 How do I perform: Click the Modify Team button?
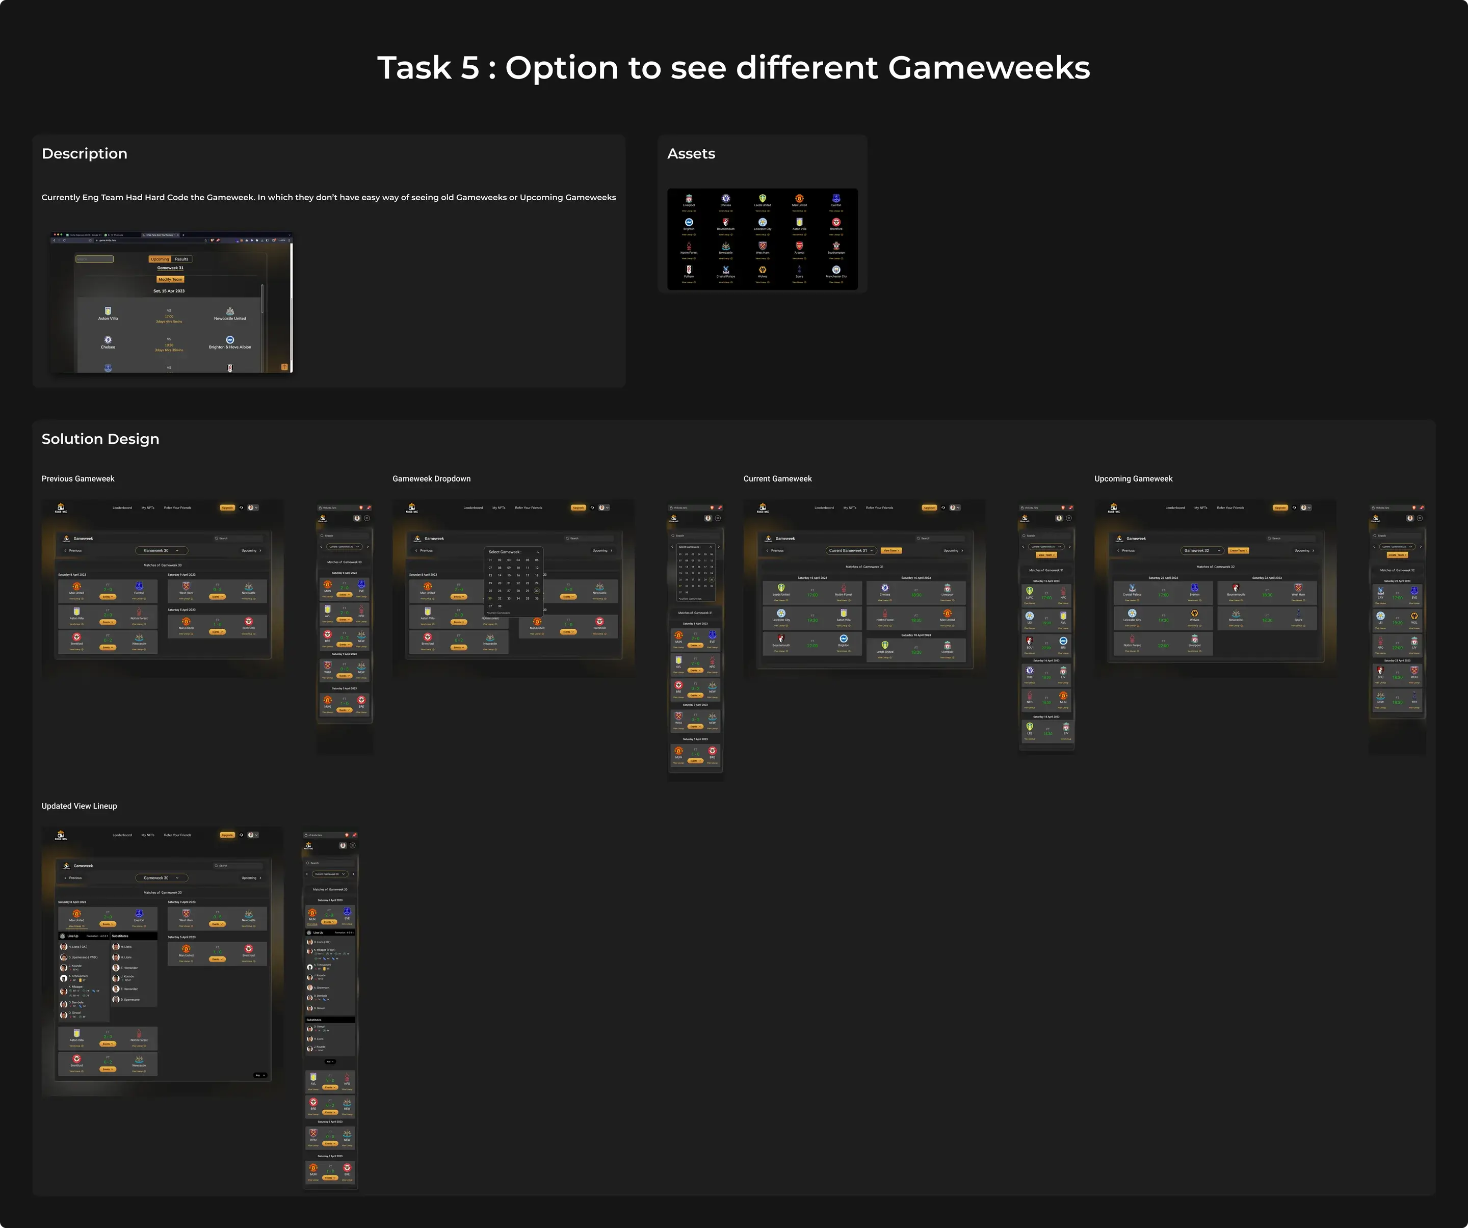pos(170,279)
